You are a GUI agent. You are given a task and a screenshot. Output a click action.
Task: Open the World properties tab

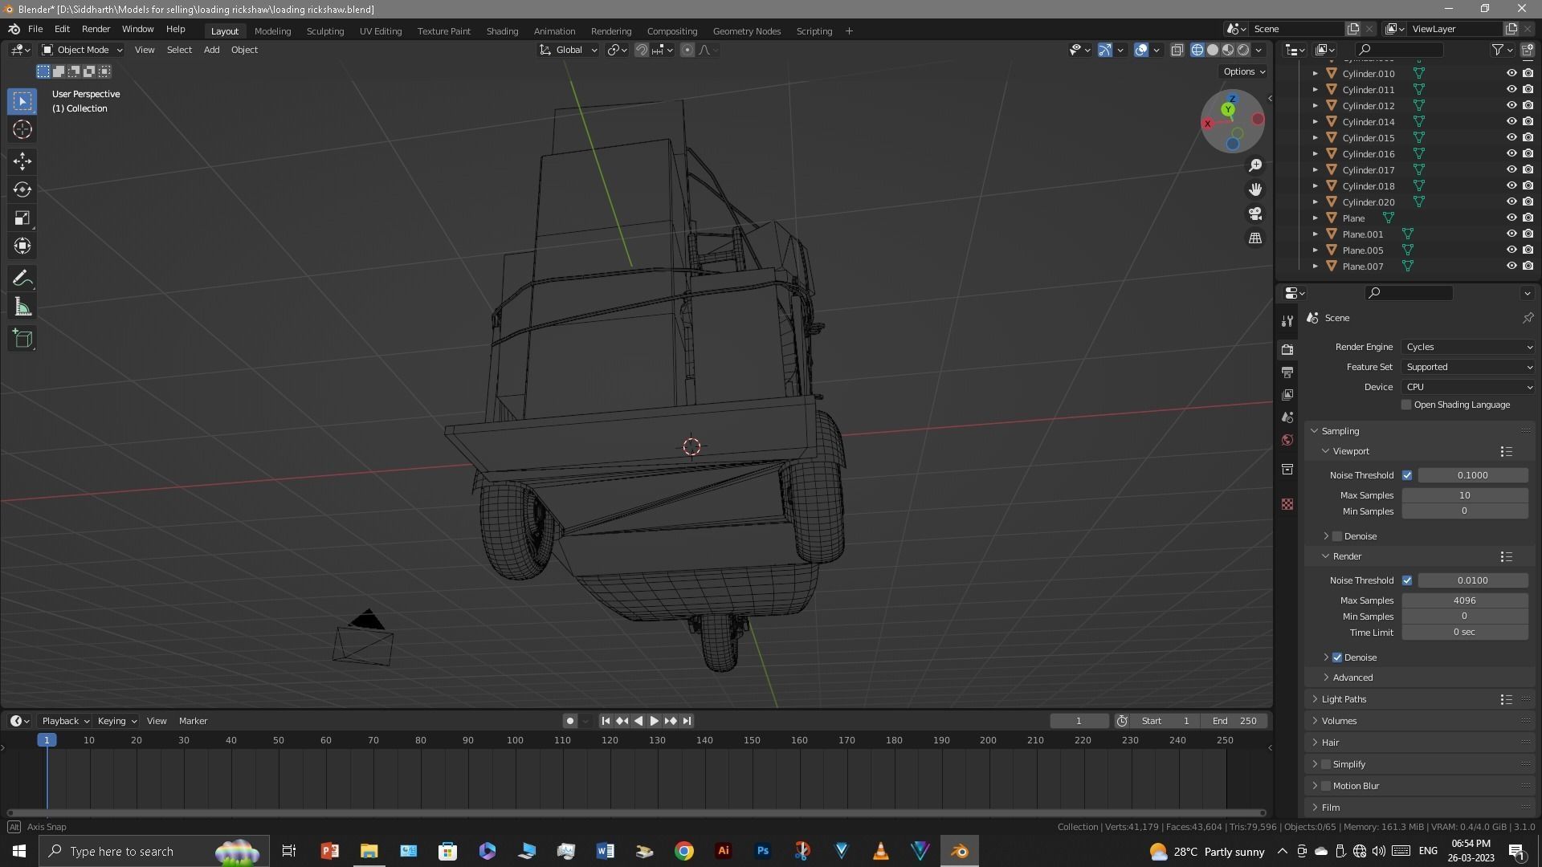[1287, 440]
